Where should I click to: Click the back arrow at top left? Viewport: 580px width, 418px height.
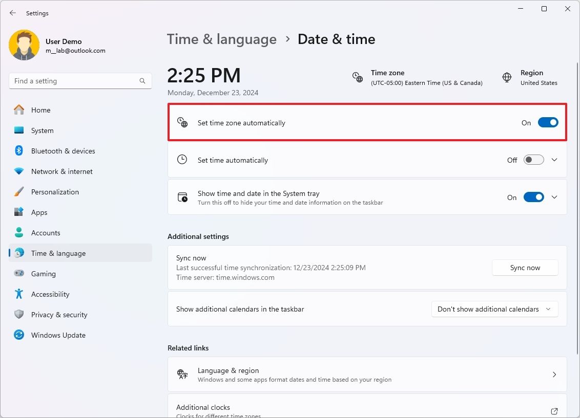tap(12, 13)
